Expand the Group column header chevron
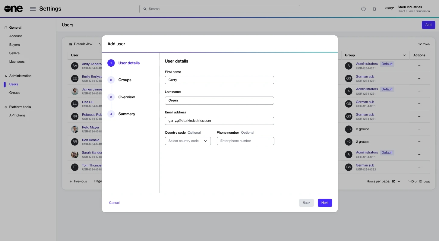Screen dimensions: 439x241 coord(404,55)
